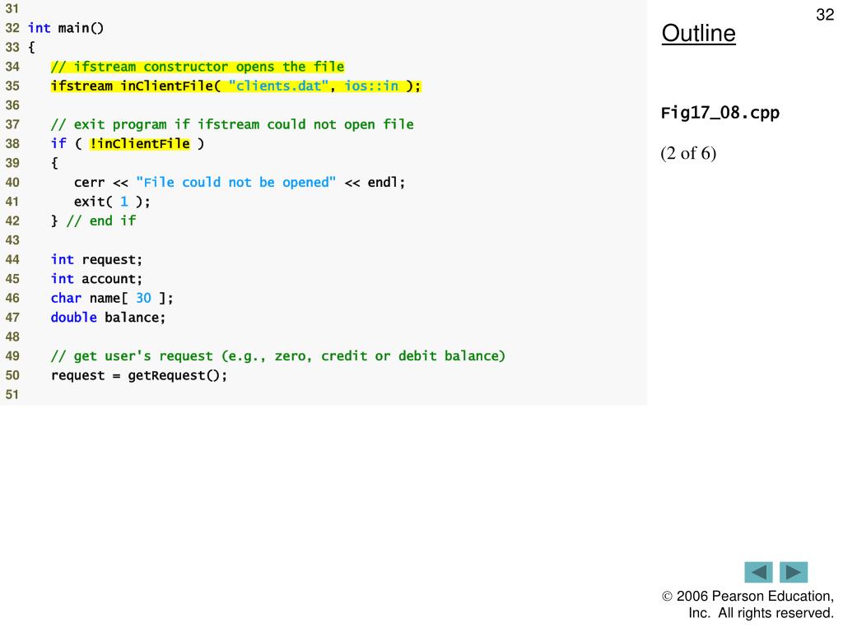The image size is (843, 632).
Task: Click the exit( 1 ); statement
Action: coord(112,202)
